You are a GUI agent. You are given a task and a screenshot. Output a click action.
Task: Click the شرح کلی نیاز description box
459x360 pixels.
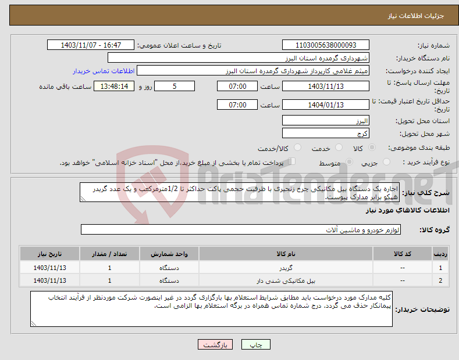click(x=240, y=192)
